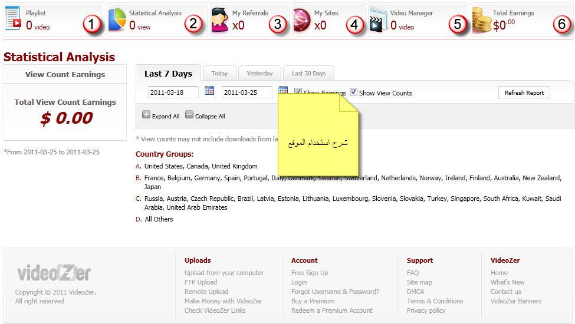Viewport: 575px width, 324px height.
Task: Open the Video Manager clapperboard icon
Action: coord(378,19)
